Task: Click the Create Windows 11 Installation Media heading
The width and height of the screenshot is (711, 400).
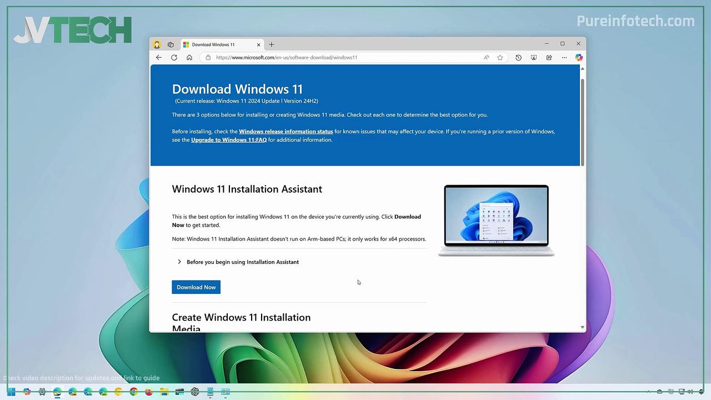Action: [241, 323]
